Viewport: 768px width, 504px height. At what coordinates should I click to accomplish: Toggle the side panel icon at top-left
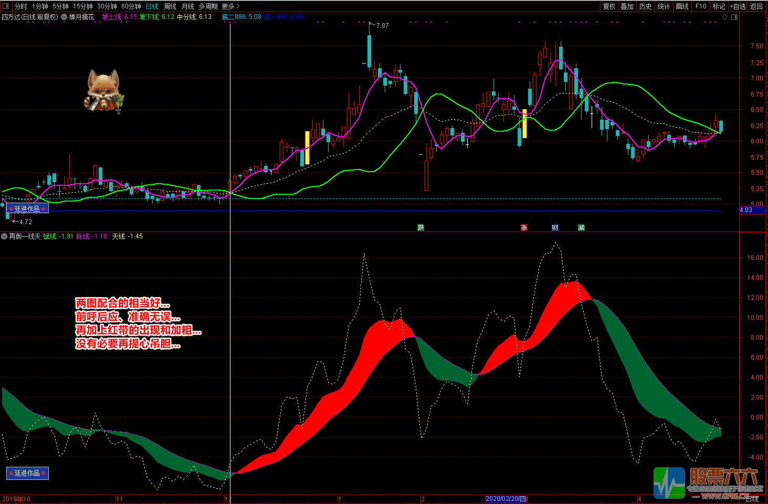[x=6, y=6]
